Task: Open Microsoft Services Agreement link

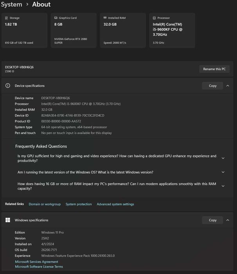Action: tap(36, 261)
